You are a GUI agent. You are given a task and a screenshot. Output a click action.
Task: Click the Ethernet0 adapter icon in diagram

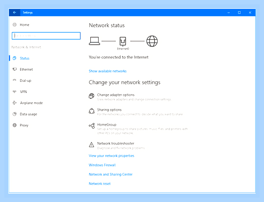pyautogui.click(x=123, y=41)
